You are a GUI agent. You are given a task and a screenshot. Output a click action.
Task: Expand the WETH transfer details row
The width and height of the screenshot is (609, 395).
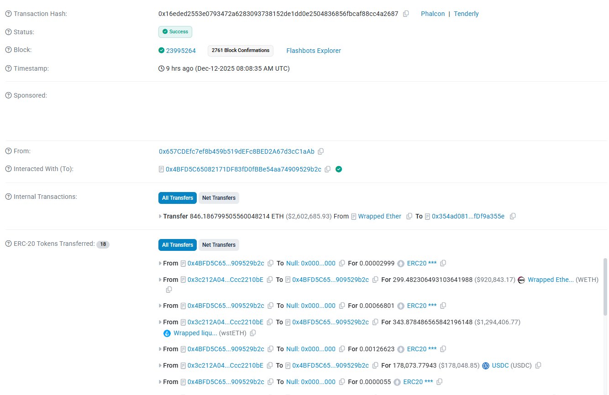pyautogui.click(x=159, y=280)
